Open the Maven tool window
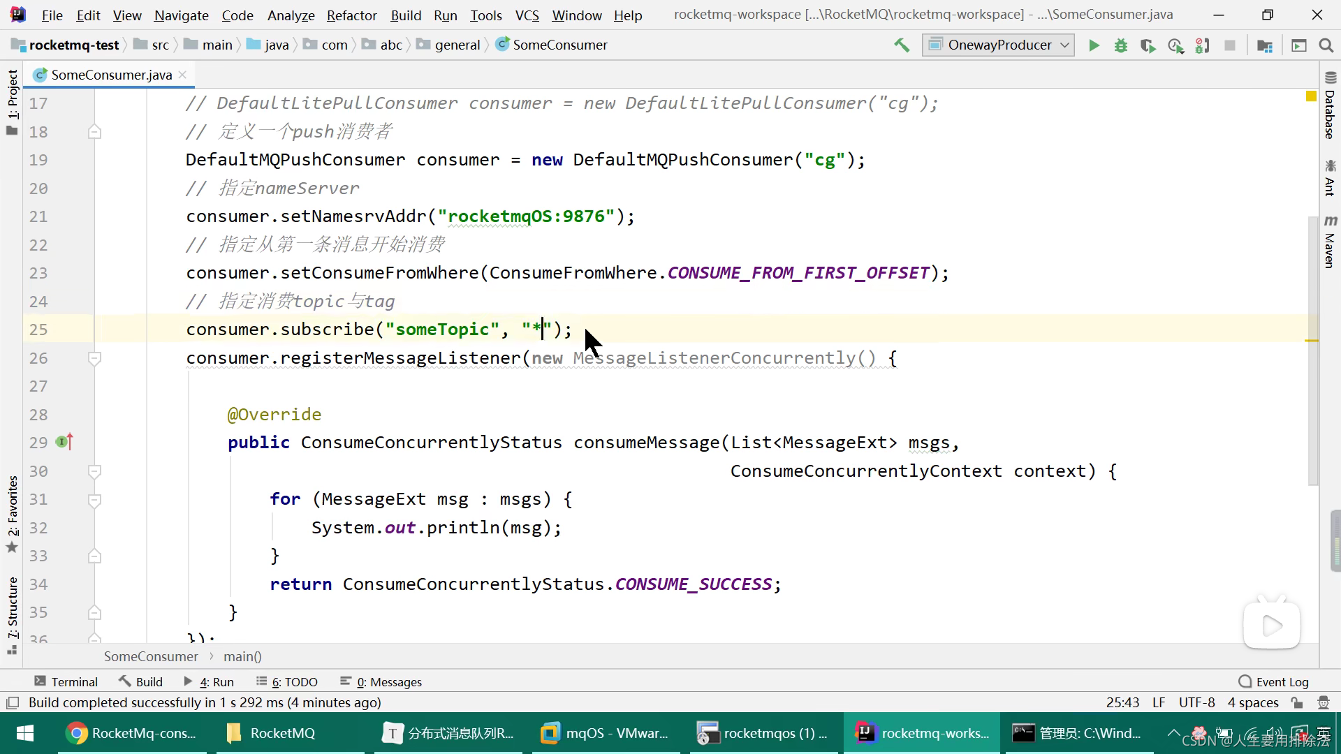This screenshot has width=1341, height=754. tap(1330, 242)
